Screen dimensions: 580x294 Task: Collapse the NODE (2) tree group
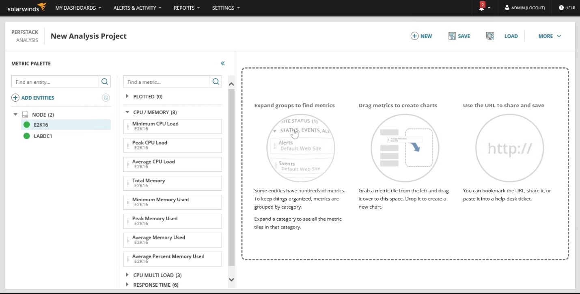pos(15,115)
